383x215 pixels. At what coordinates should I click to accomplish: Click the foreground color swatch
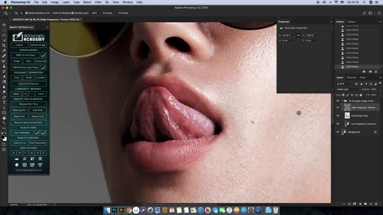(x=2, y=137)
